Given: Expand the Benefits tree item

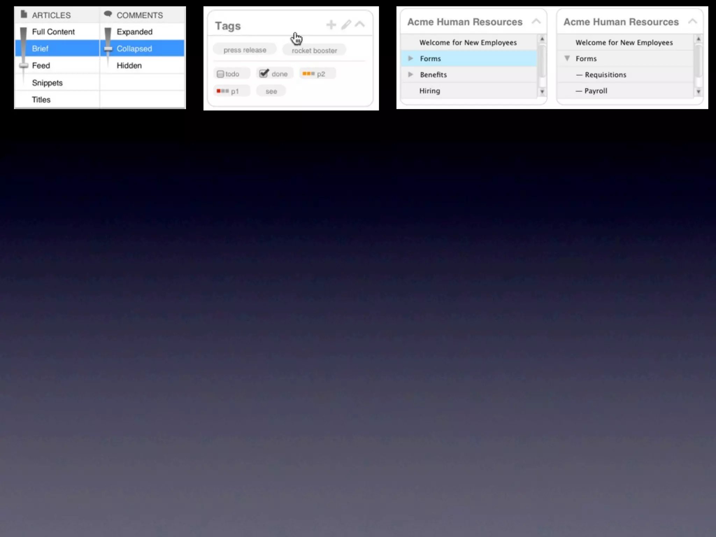Looking at the screenshot, I should click(411, 74).
